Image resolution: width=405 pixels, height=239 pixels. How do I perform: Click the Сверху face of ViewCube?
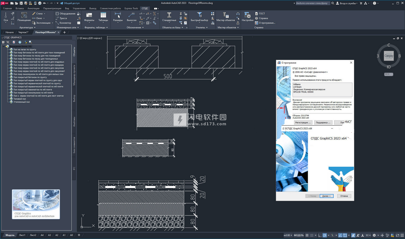pyautogui.click(x=389, y=56)
